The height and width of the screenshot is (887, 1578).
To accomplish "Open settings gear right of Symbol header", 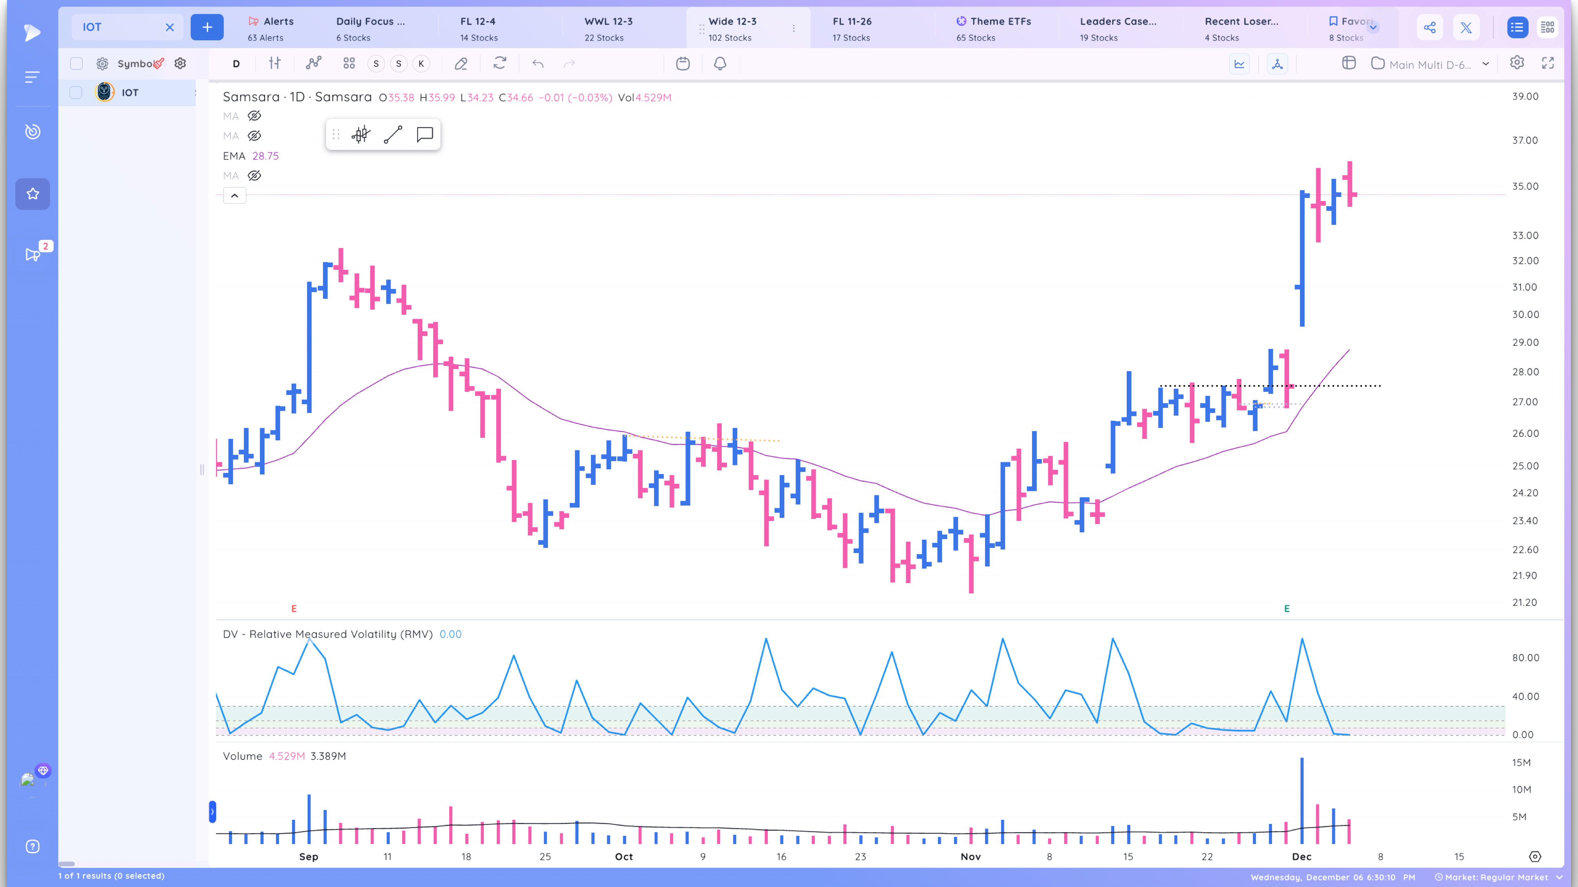I will click(180, 63).
